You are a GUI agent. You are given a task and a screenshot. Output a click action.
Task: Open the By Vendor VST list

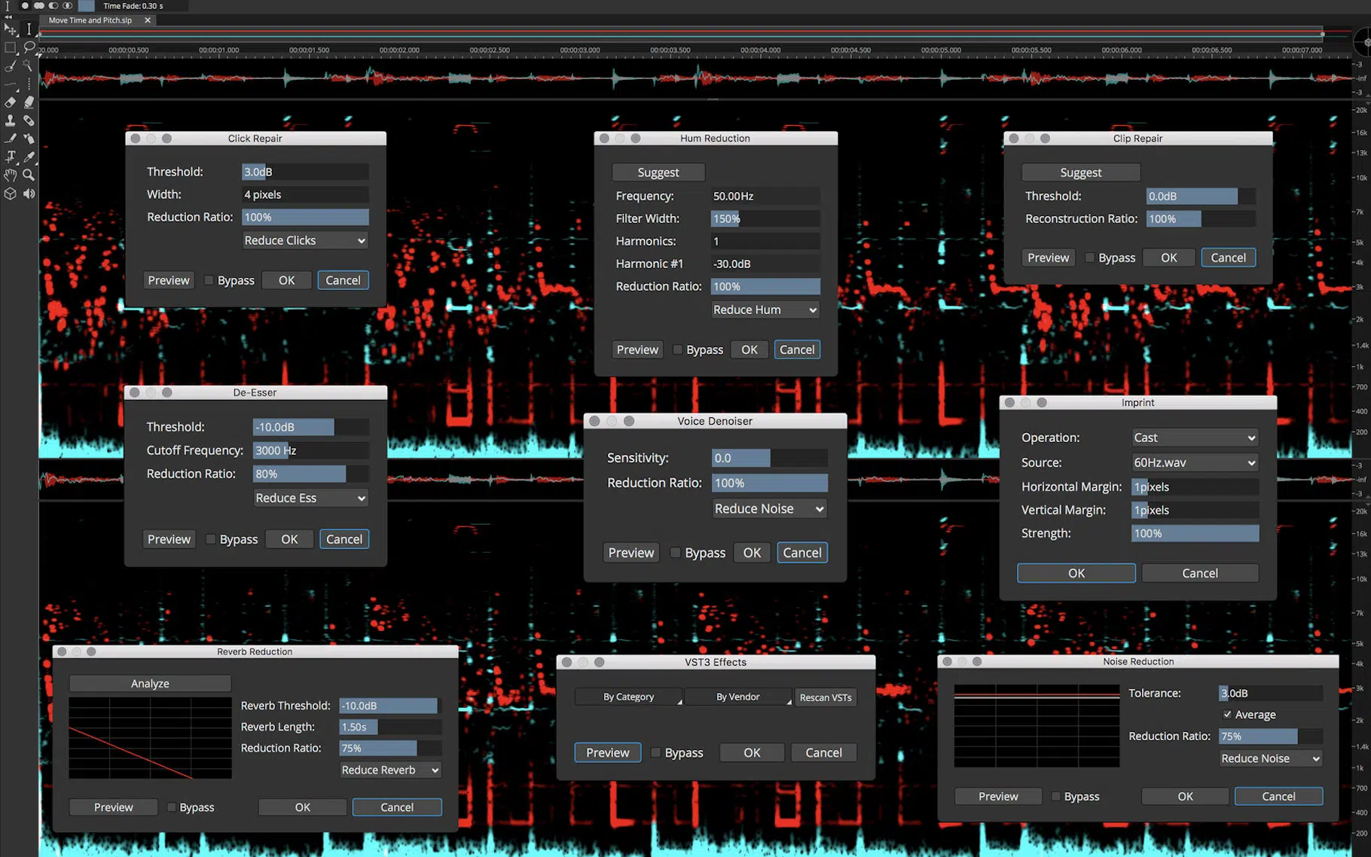(x=737, y=697)
